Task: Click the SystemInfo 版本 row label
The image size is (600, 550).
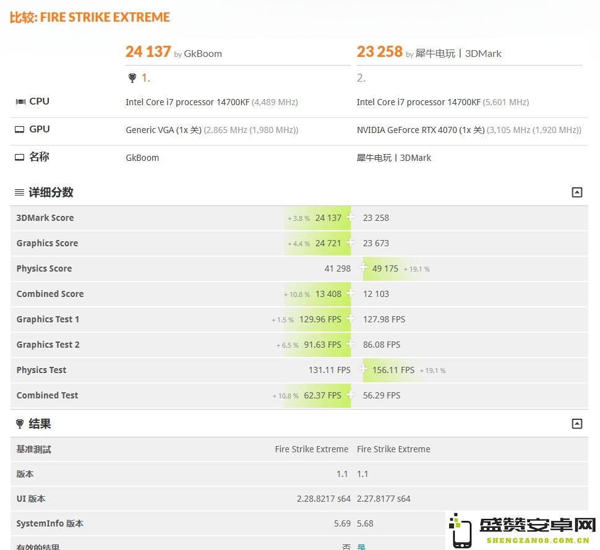Action: click(x=49, y=523)
